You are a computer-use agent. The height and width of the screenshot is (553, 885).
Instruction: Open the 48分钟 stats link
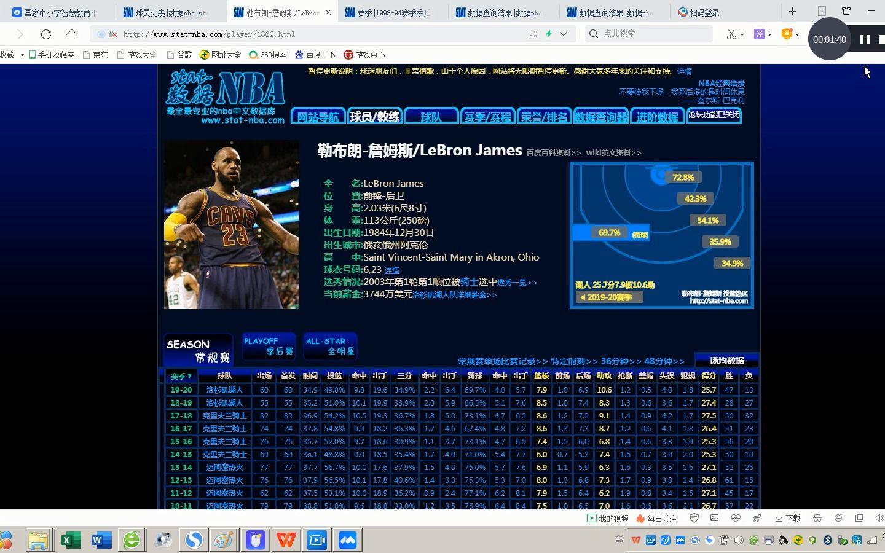coord(663,361)
